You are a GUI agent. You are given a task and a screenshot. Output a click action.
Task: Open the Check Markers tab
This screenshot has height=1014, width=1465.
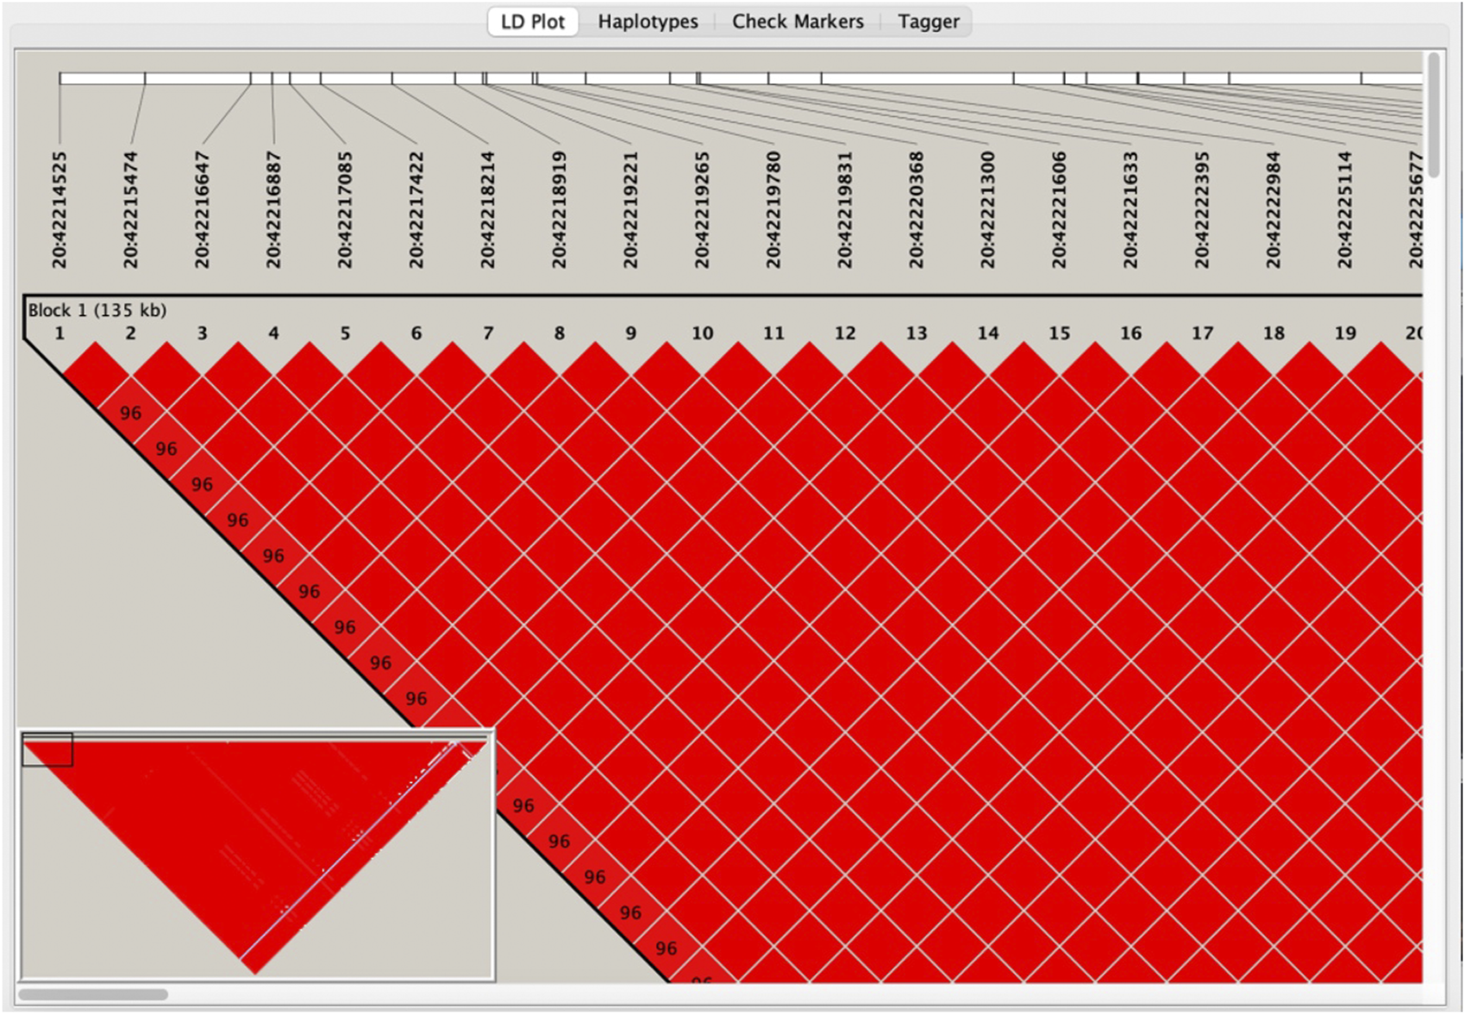pos(797,22)
